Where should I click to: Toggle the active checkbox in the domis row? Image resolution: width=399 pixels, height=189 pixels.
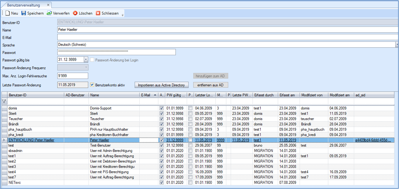coord(162,108)
